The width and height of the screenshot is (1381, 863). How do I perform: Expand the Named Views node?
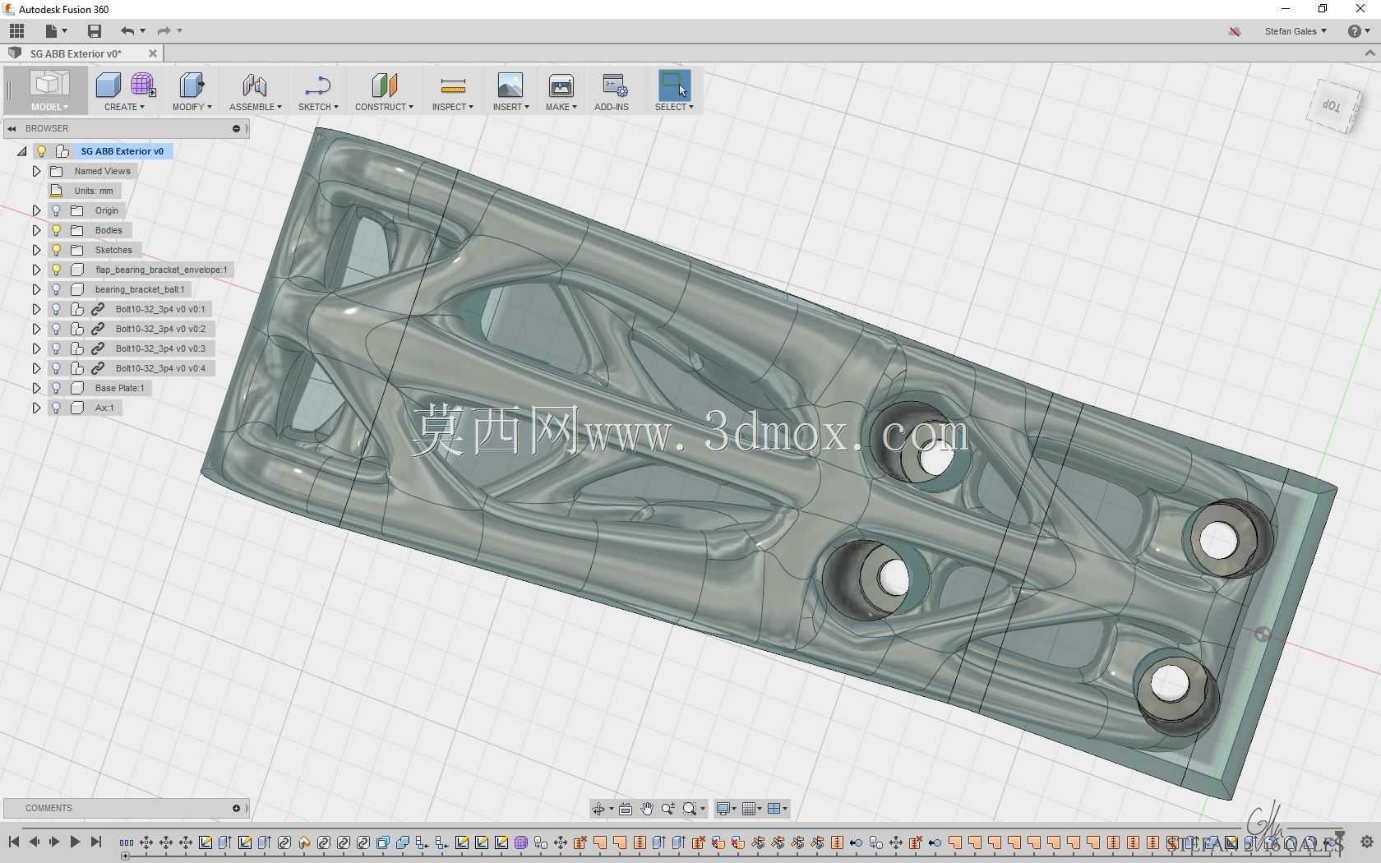(x=36, y=171)
